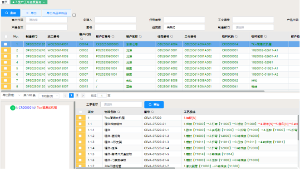Click the search icon beside upper 物料名称 column header
This screenshot has width=300, height=170.
(266, 36)
